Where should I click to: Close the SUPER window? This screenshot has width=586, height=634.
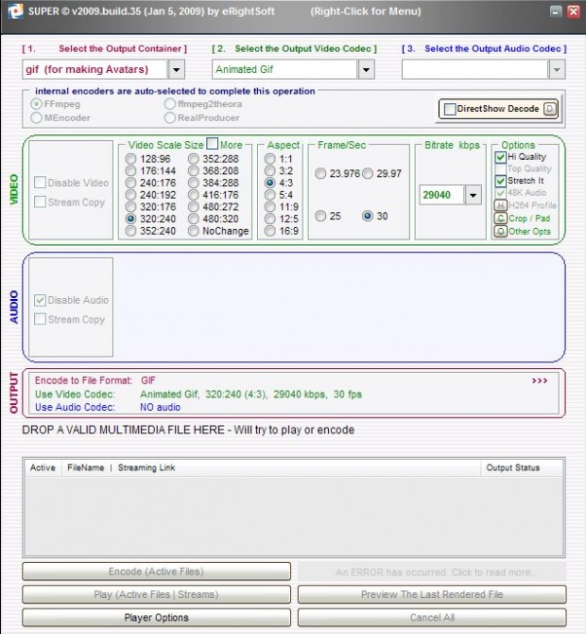pyautogui.click(x=574, y=11)
